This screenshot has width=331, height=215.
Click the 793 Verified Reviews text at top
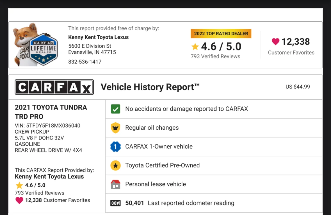(215, 56)
